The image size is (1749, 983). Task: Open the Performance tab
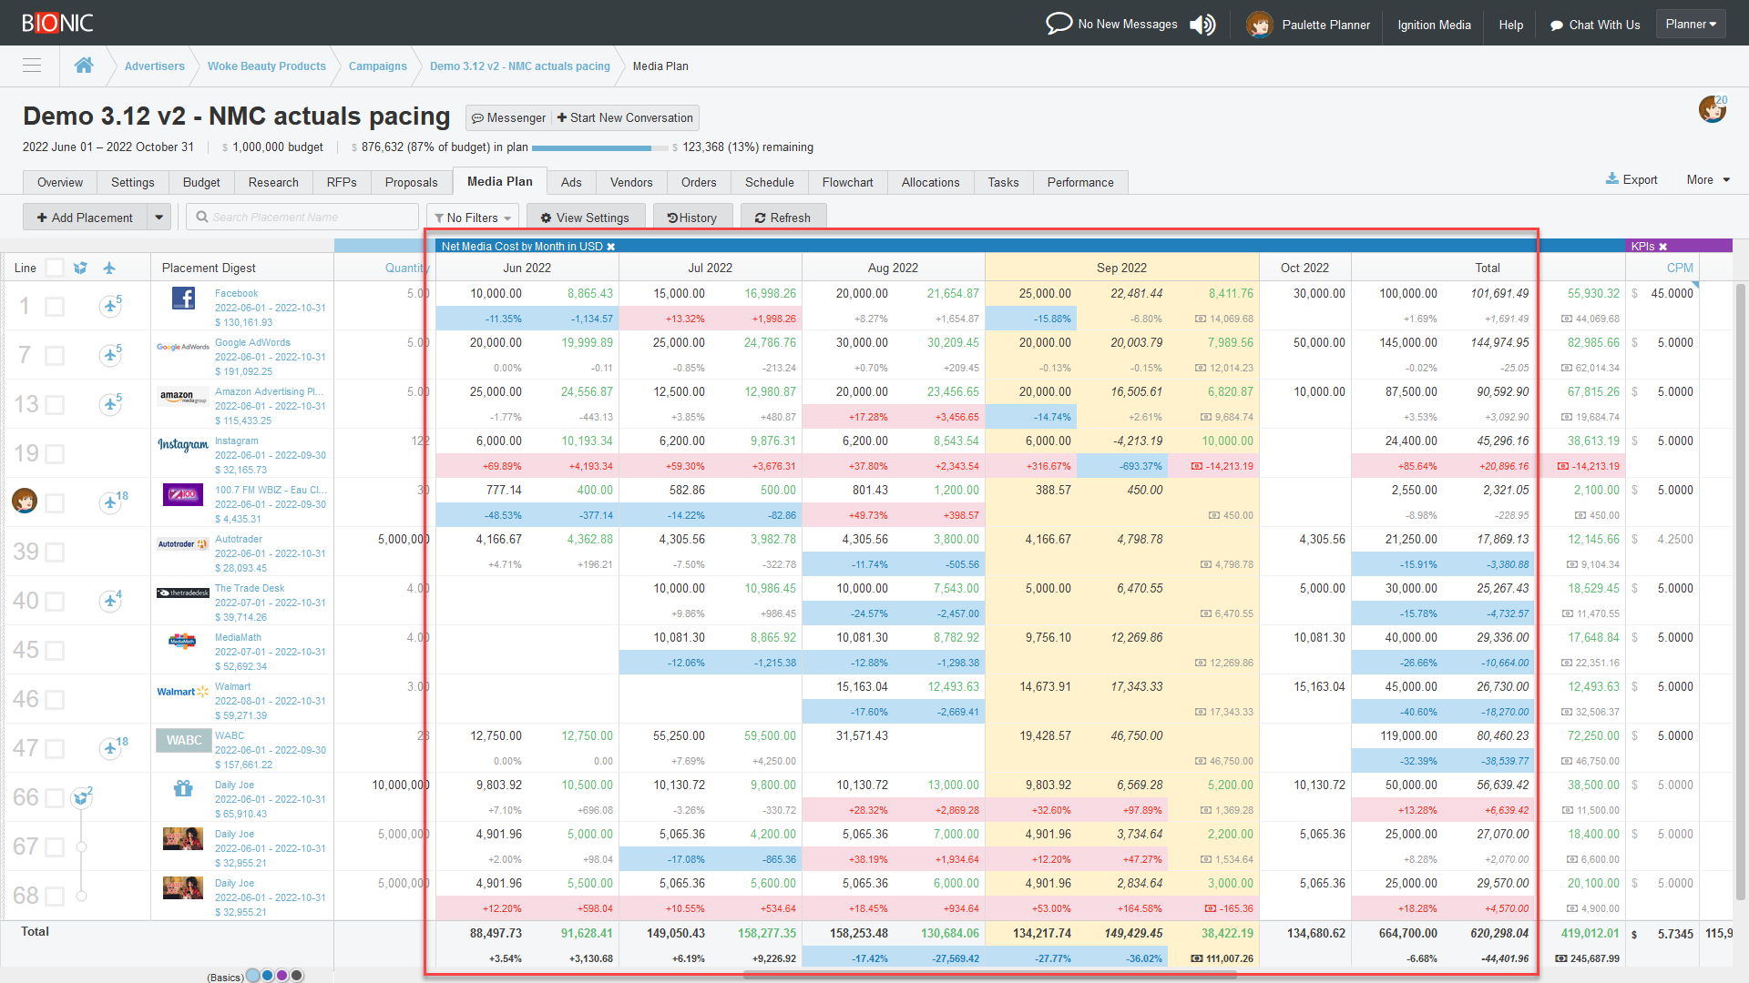point(1080,182)
